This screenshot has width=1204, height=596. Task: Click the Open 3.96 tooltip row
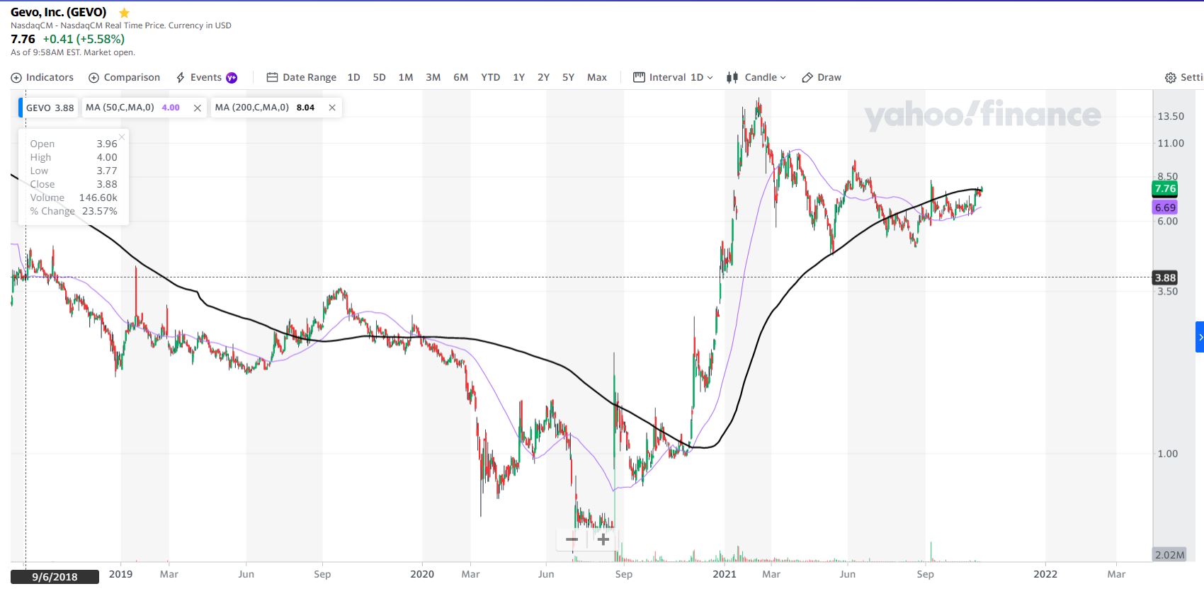pos(74,144)
